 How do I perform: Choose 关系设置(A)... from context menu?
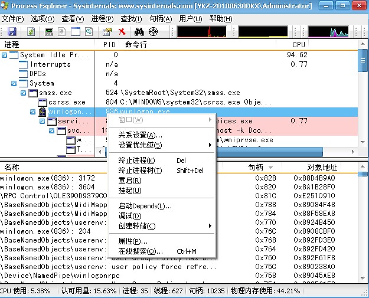[162, 135]
